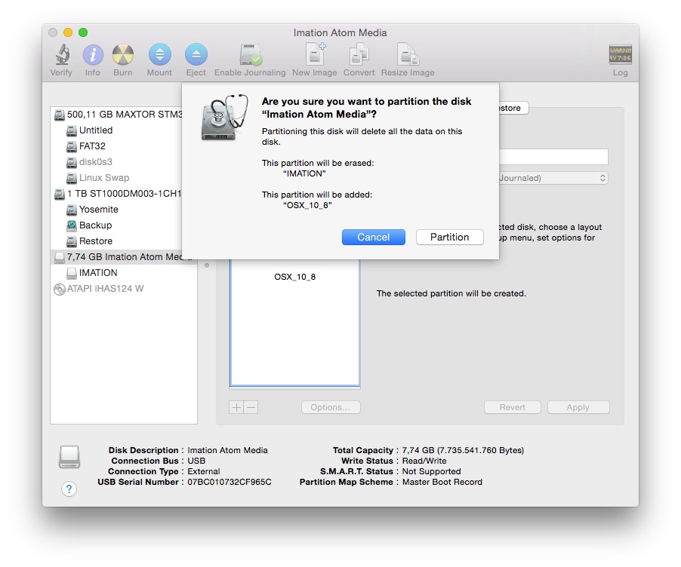Cancel the partition confirmation dialog

[x=373, y=237]
